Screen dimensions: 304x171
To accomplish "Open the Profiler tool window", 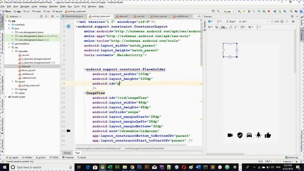I will pyautogui.click(x=27, y=157).
